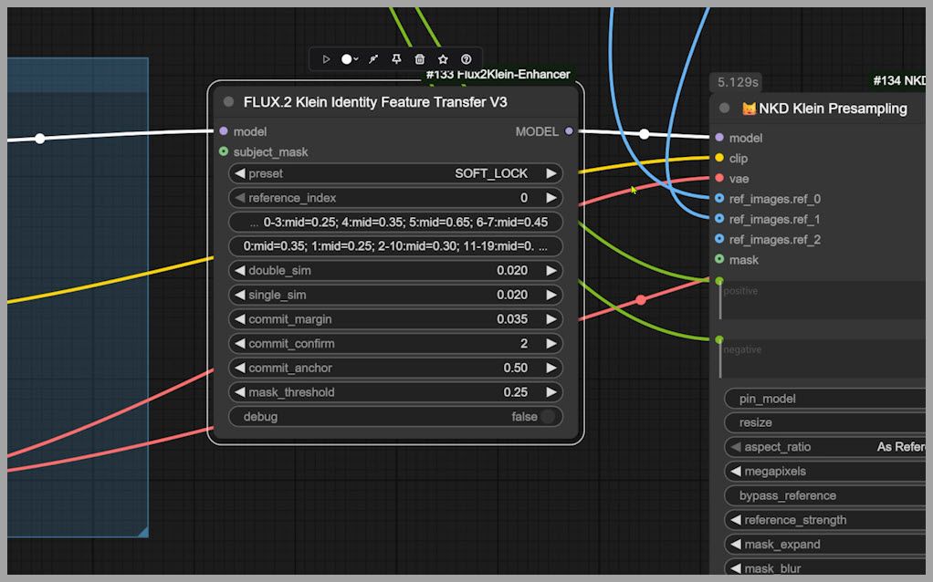The height and width of the screenshot is (582, 933).
Task: Click the 5.129s execution time badge
Action: [738, 82]
